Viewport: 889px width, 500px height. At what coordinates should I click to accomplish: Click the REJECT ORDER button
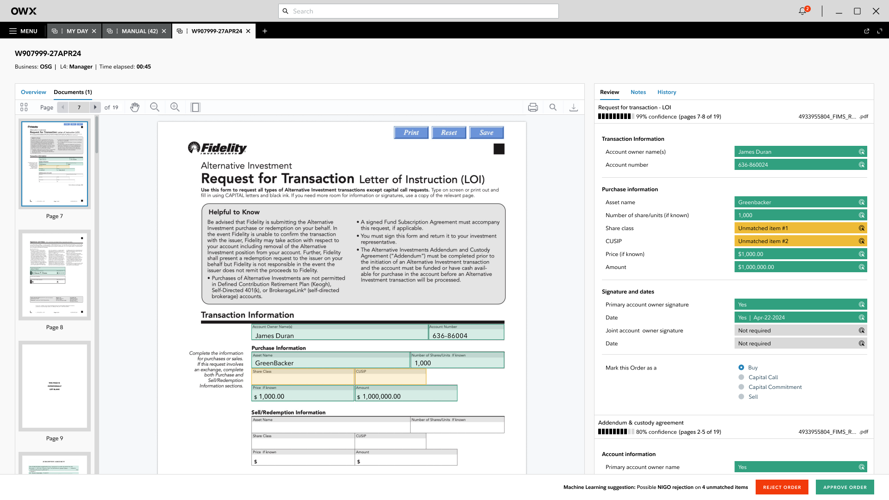pos(782,487)
